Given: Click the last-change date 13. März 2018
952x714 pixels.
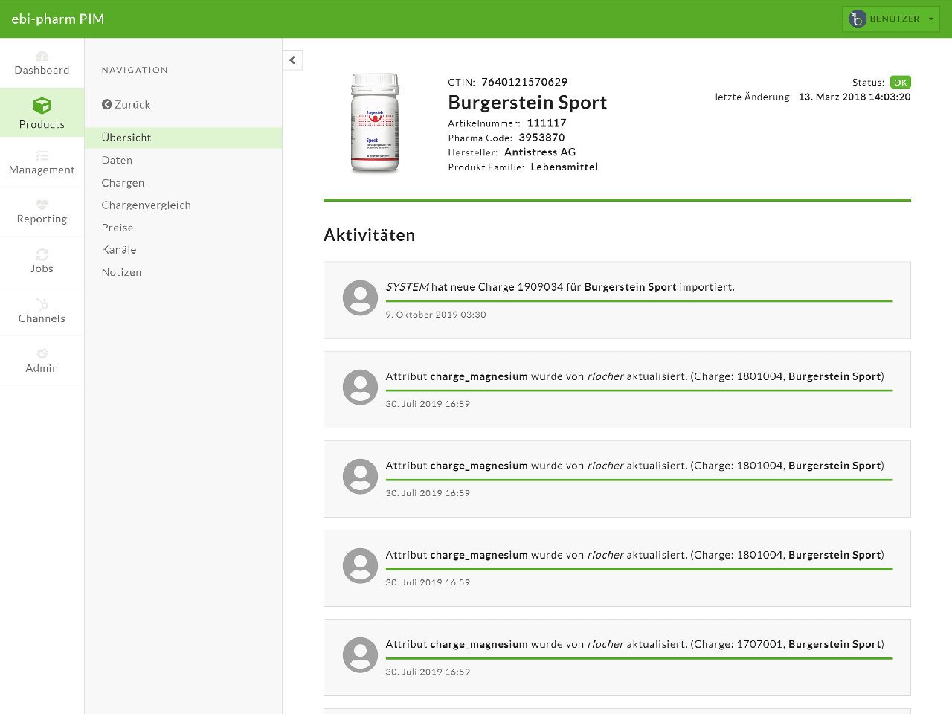Looking at the screenshot, I should click(x=855, y=97).
